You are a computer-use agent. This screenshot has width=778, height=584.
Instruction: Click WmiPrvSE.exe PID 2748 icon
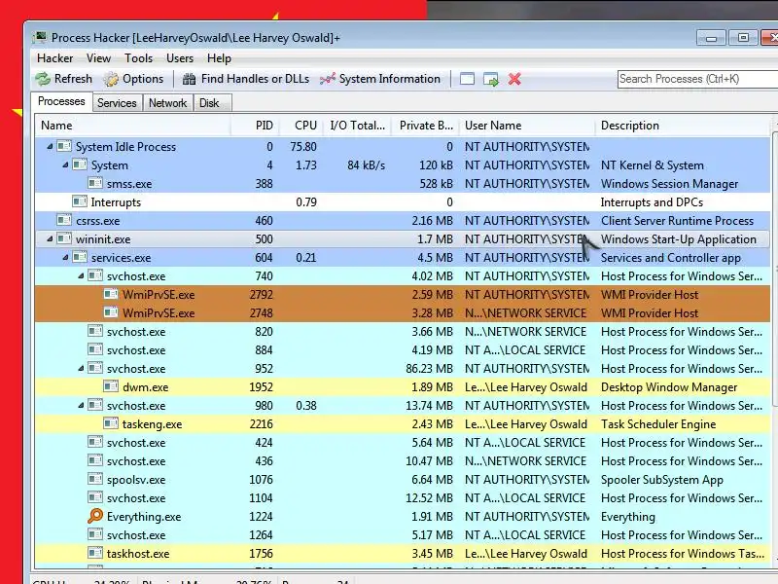pos(111,312)
